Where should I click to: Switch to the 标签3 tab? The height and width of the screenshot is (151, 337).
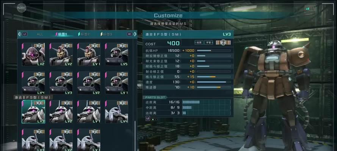click(x=107, y=34)
